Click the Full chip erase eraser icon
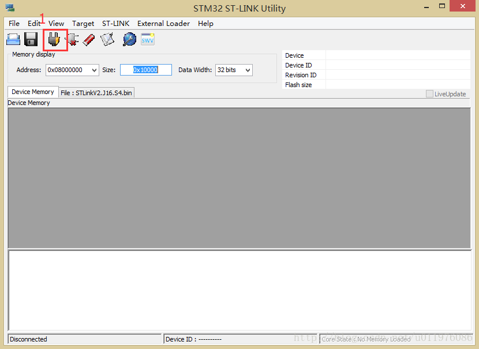Viewport: 479px width, 349px height. pyautogui.click(x=89, y=40)
